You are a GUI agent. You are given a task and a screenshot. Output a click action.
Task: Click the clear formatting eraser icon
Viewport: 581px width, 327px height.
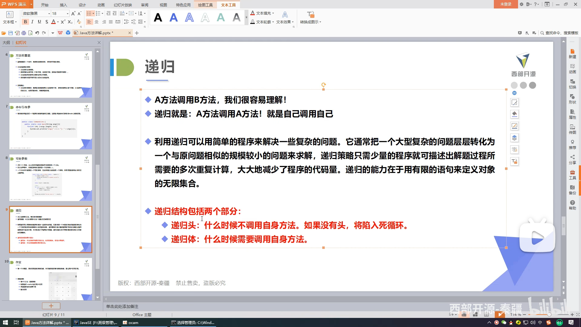tap(79, 22)
